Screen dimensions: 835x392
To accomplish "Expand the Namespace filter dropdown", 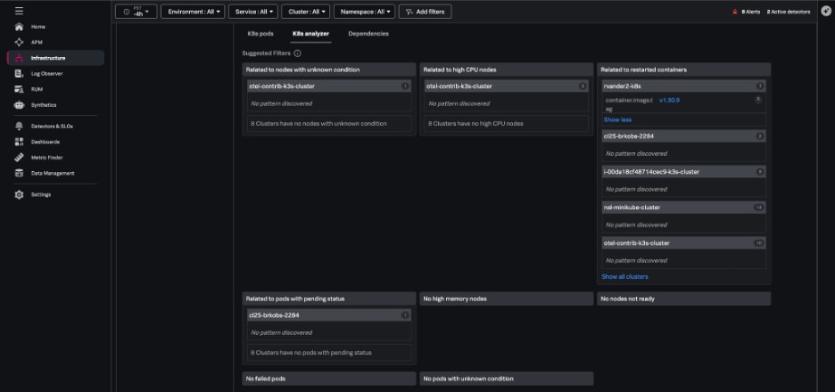I will pyautogui.click(x=364, y=12).
